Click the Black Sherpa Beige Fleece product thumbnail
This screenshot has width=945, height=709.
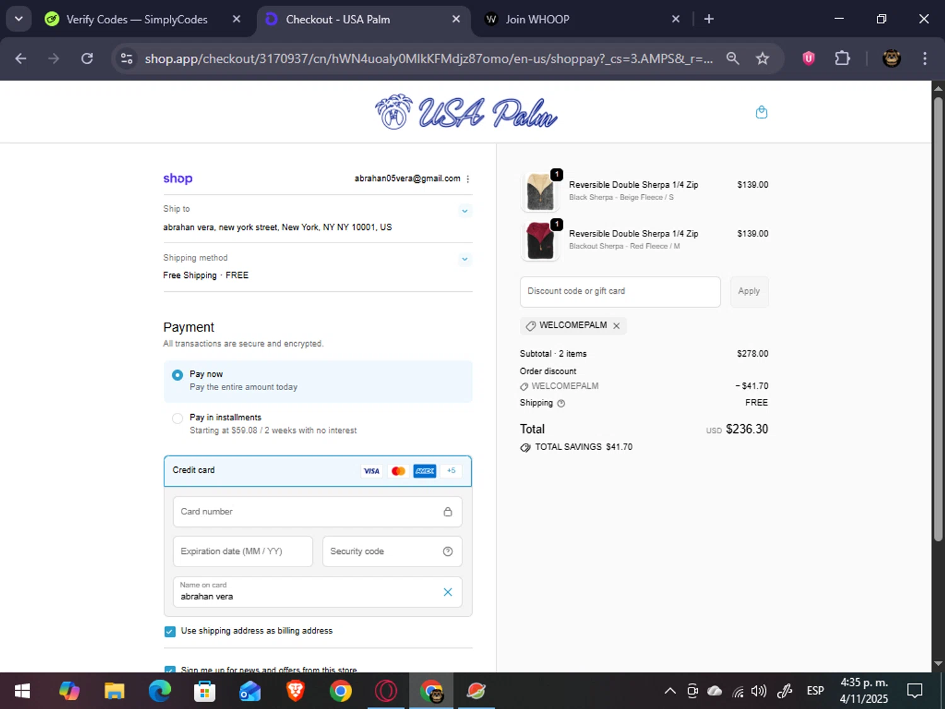[540, 191]
